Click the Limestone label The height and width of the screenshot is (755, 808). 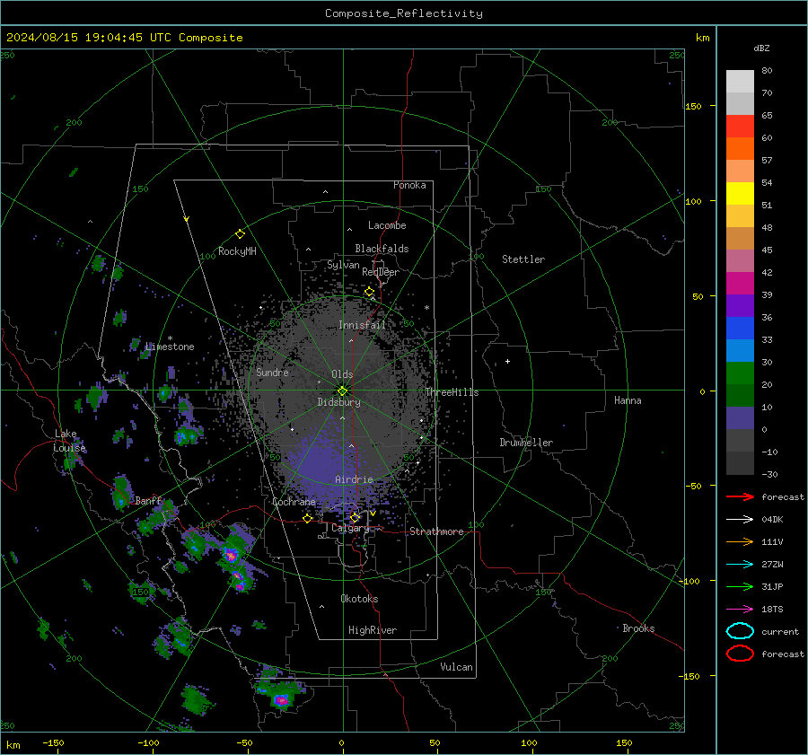point(170,347)
